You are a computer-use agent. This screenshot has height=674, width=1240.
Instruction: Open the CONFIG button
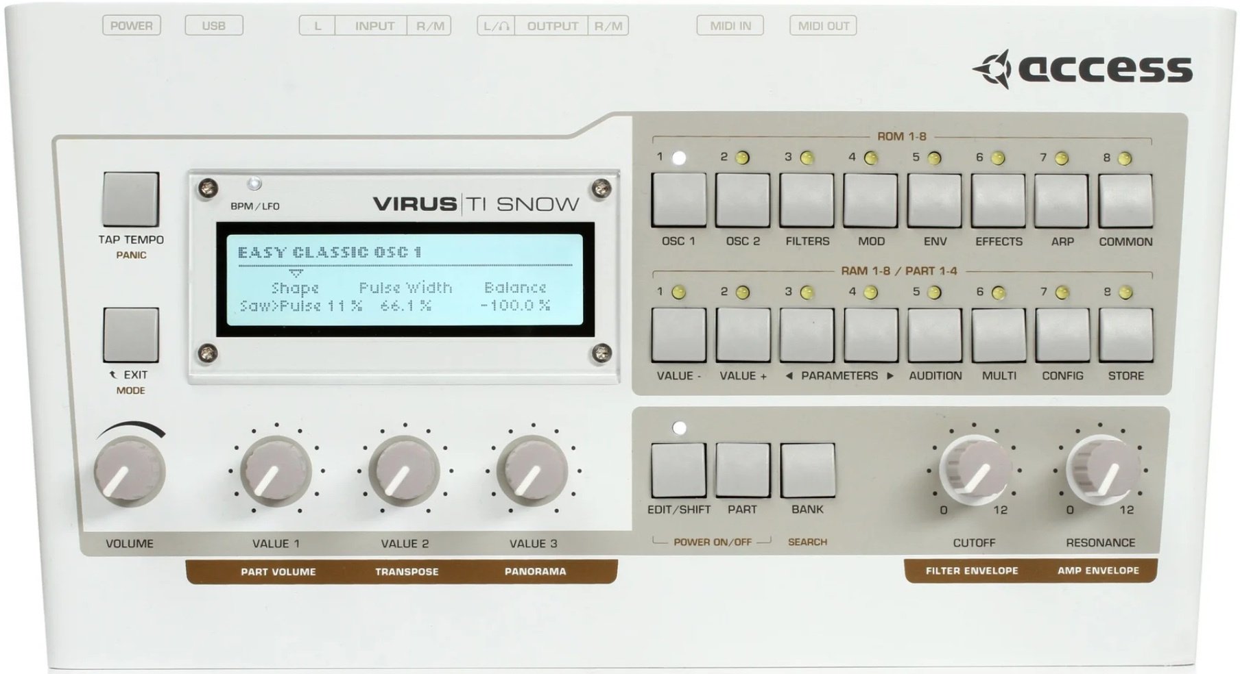point(1062,334)
